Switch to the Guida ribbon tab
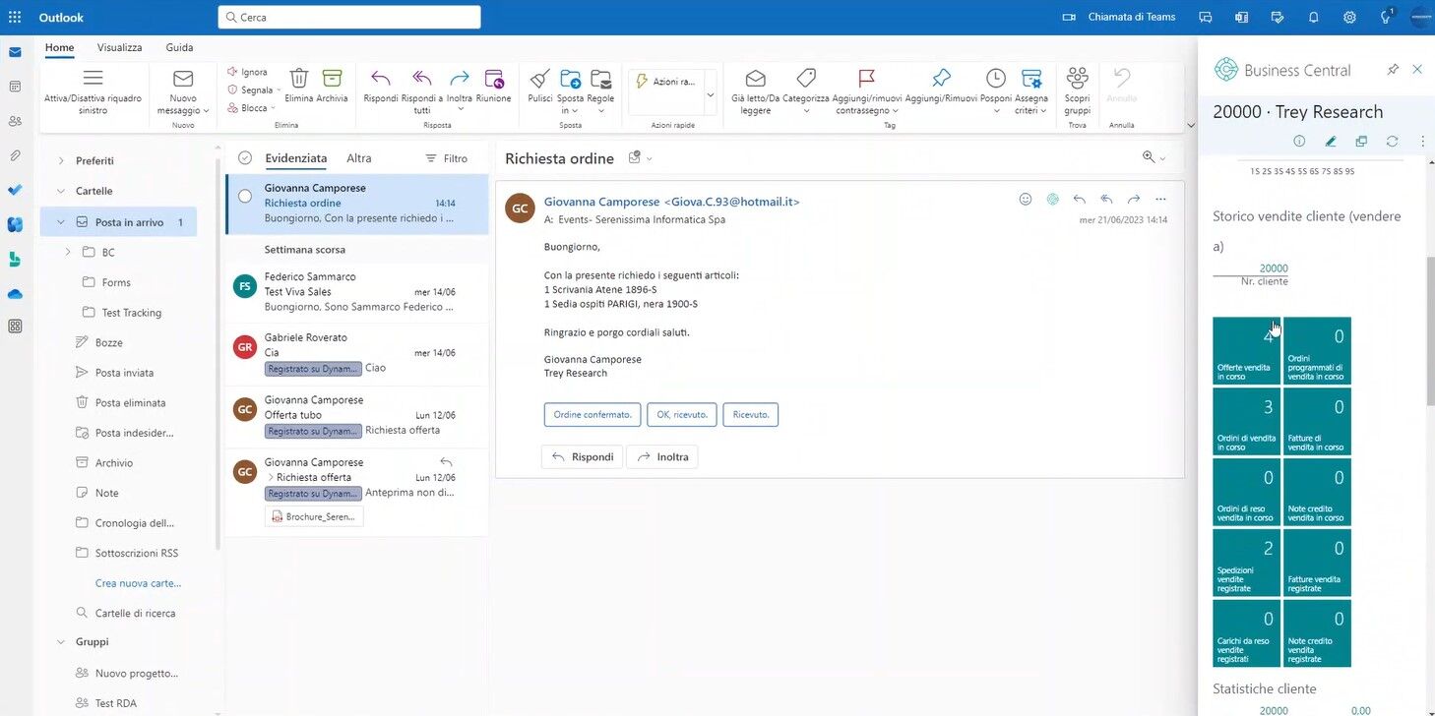The image size is (1435, 716). (179, 47)
